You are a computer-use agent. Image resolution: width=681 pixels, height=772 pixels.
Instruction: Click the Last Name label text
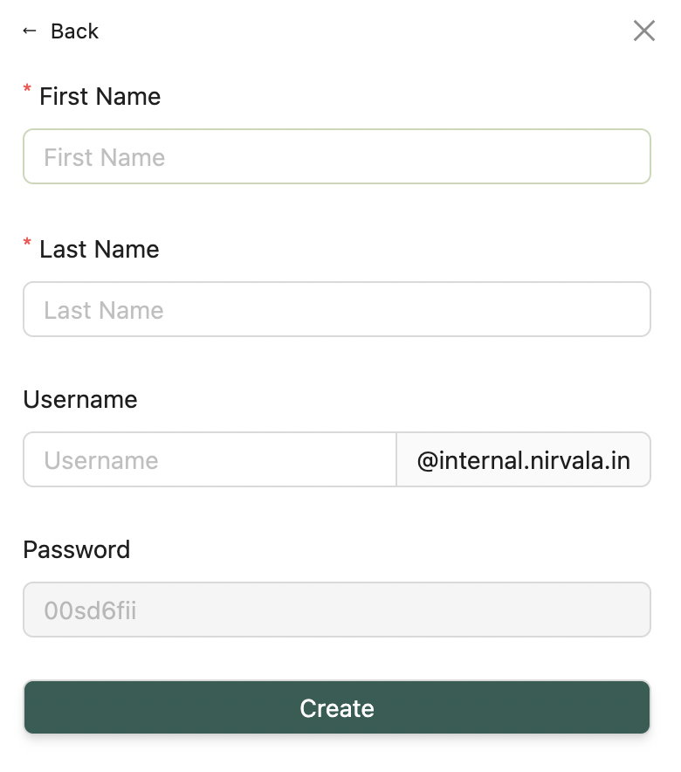coord(99,250)
